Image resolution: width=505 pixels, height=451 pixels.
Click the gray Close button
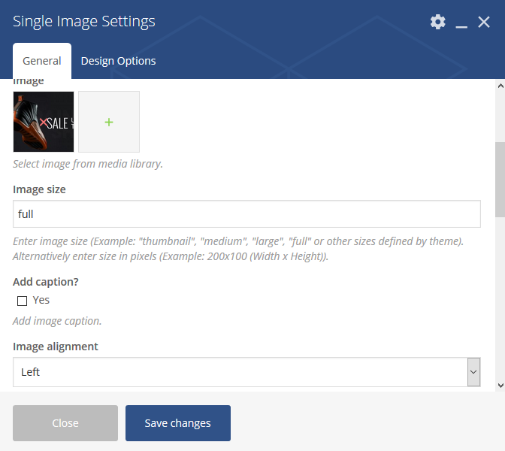(65, 423)
